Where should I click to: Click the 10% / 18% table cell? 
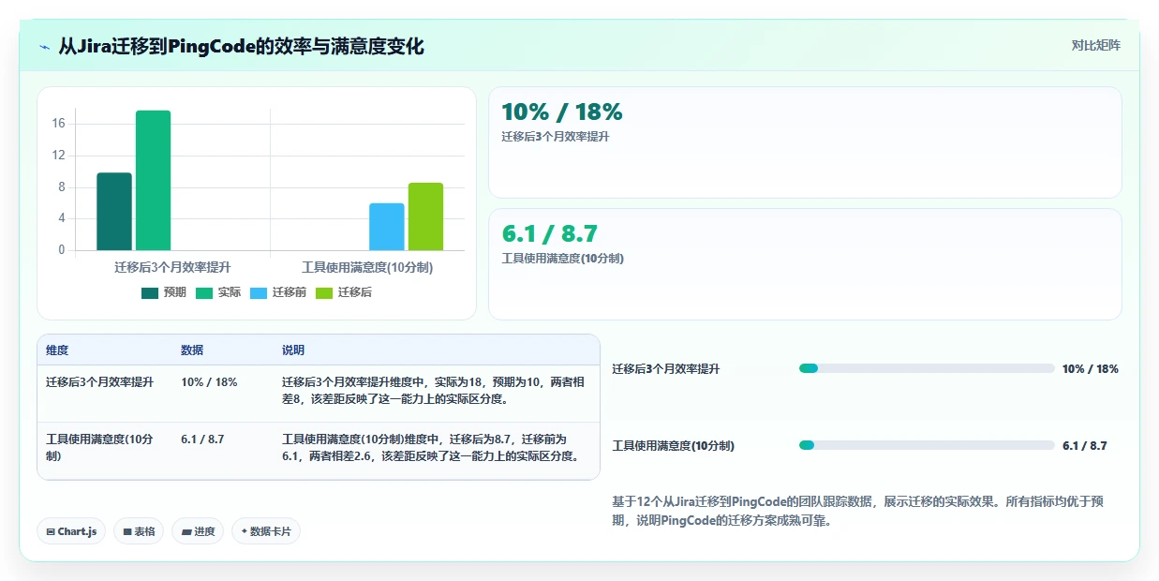pyautogui.click(x=209, y=382)
